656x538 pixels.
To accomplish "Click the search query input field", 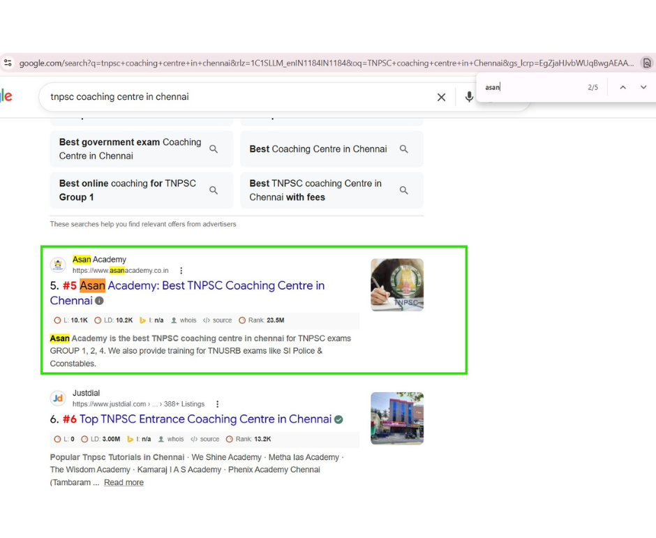I will coord(239,97).
